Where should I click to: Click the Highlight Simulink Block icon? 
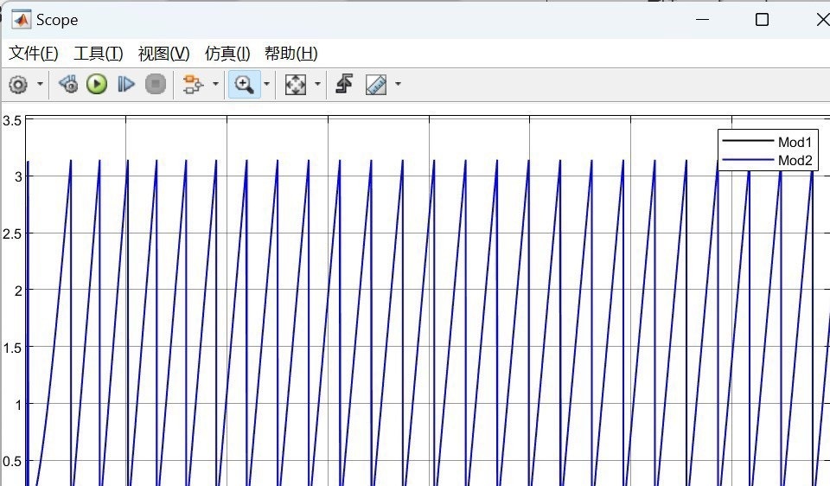pos(193,84)
